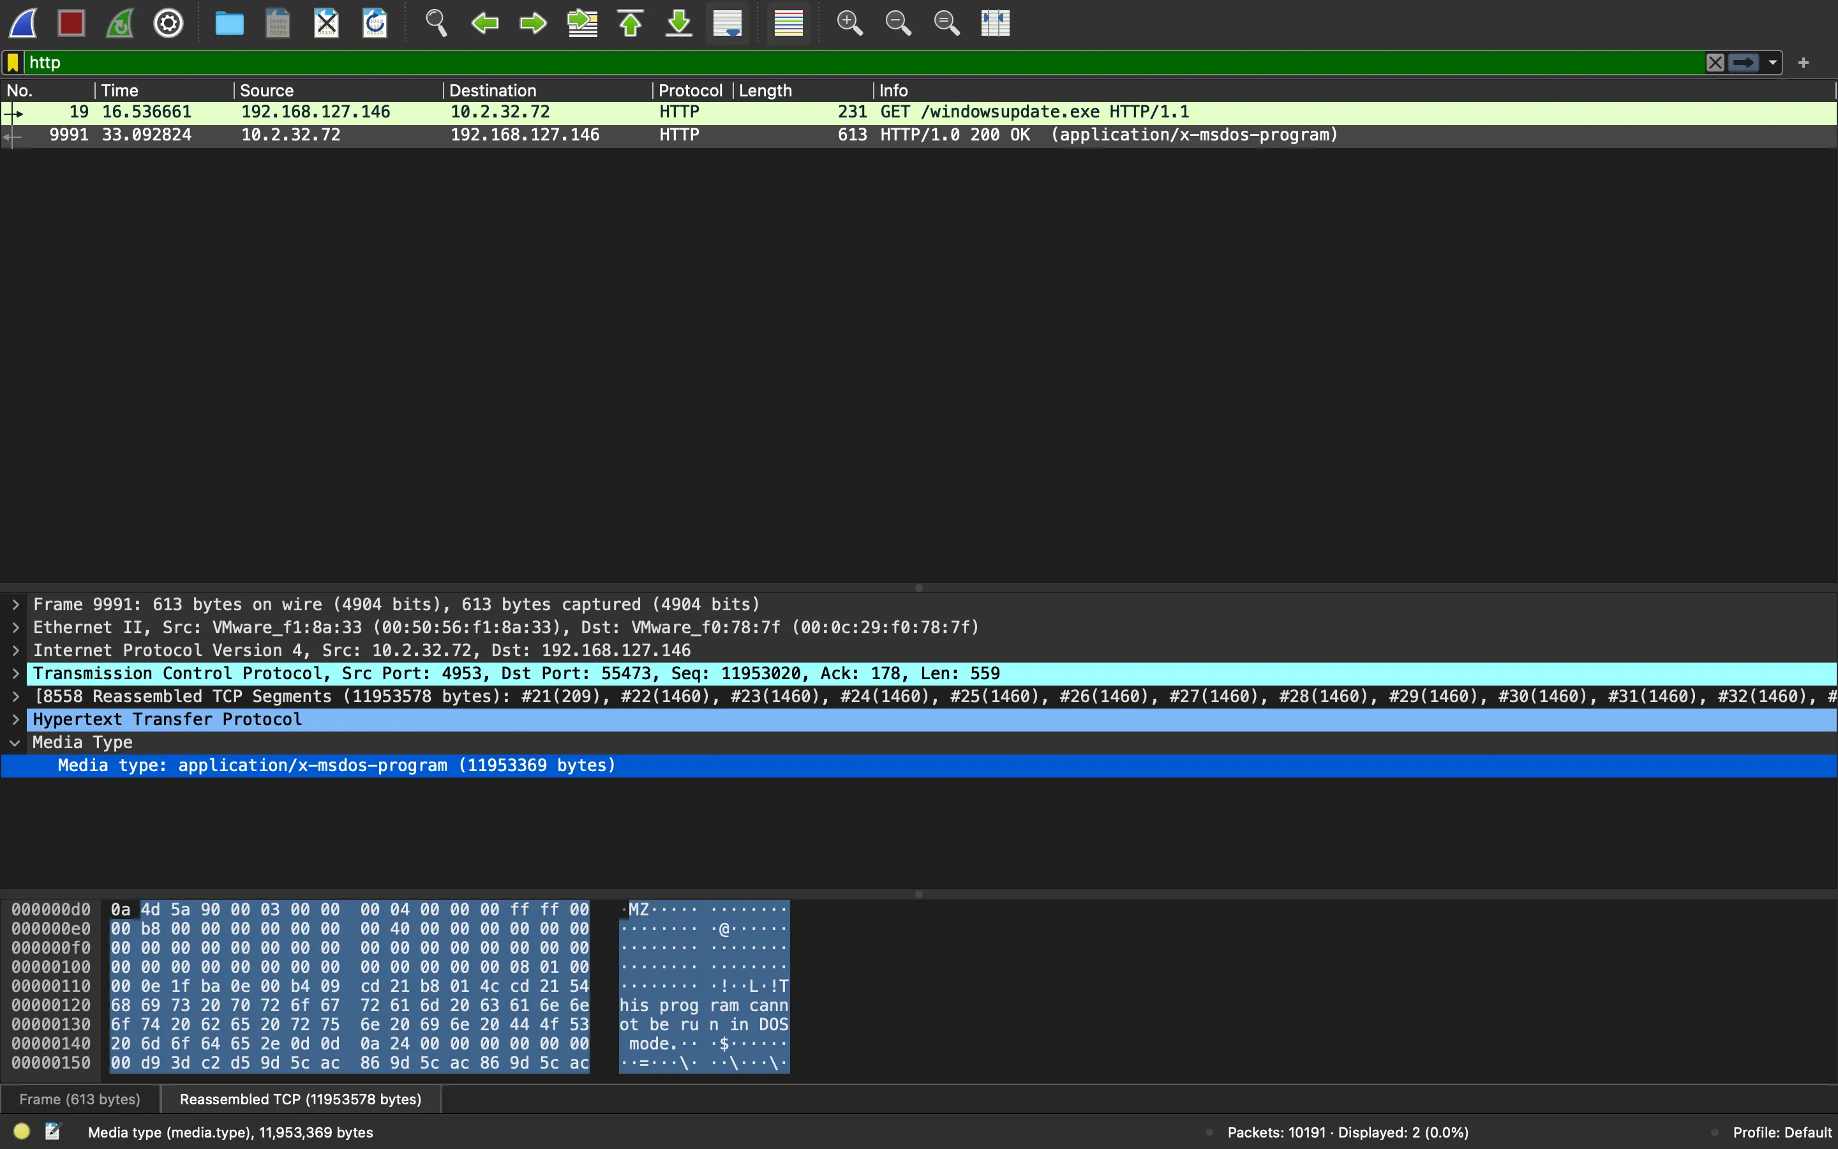This screenshot has height=1149, width=1838.
Task: Expand Internet Protocol Version 4 section
Action: pyautogui.click(x=15, y=650)
